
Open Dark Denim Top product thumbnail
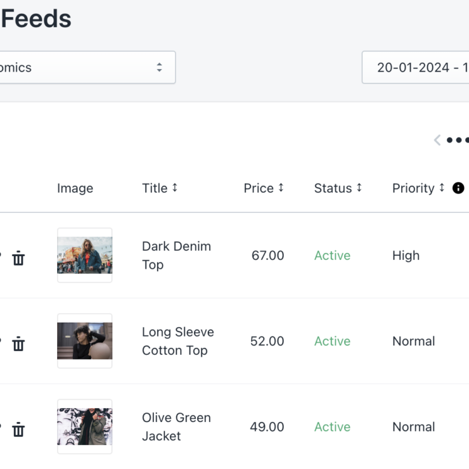coord(85,255)
